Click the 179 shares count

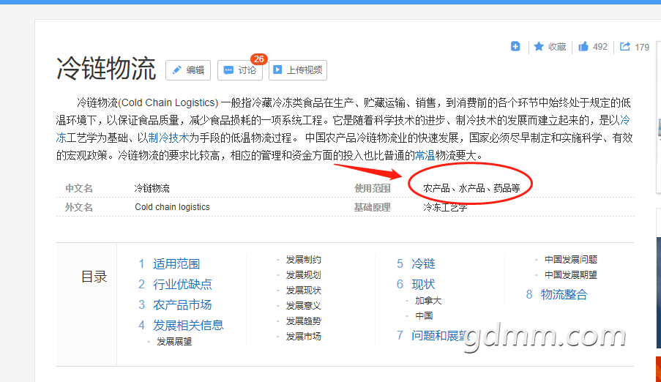[642, 48]
